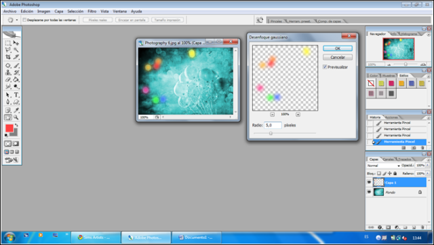Click the Radio input field
434x245 pixels.
[273, 126]
